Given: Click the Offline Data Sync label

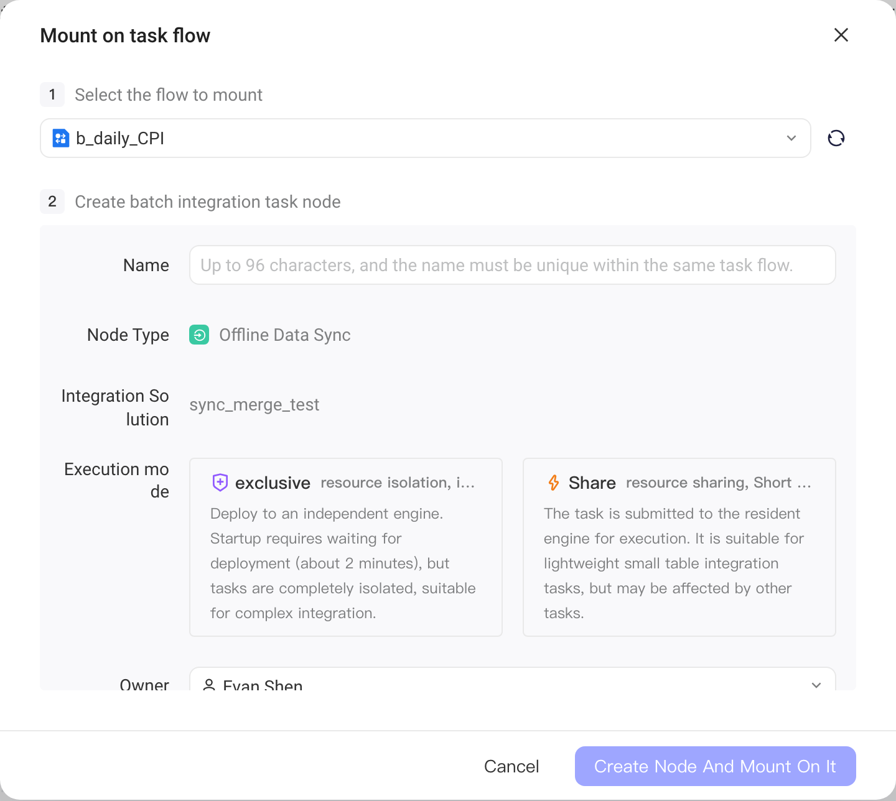Looking at the screenshot, I should [x=285, y=335].
